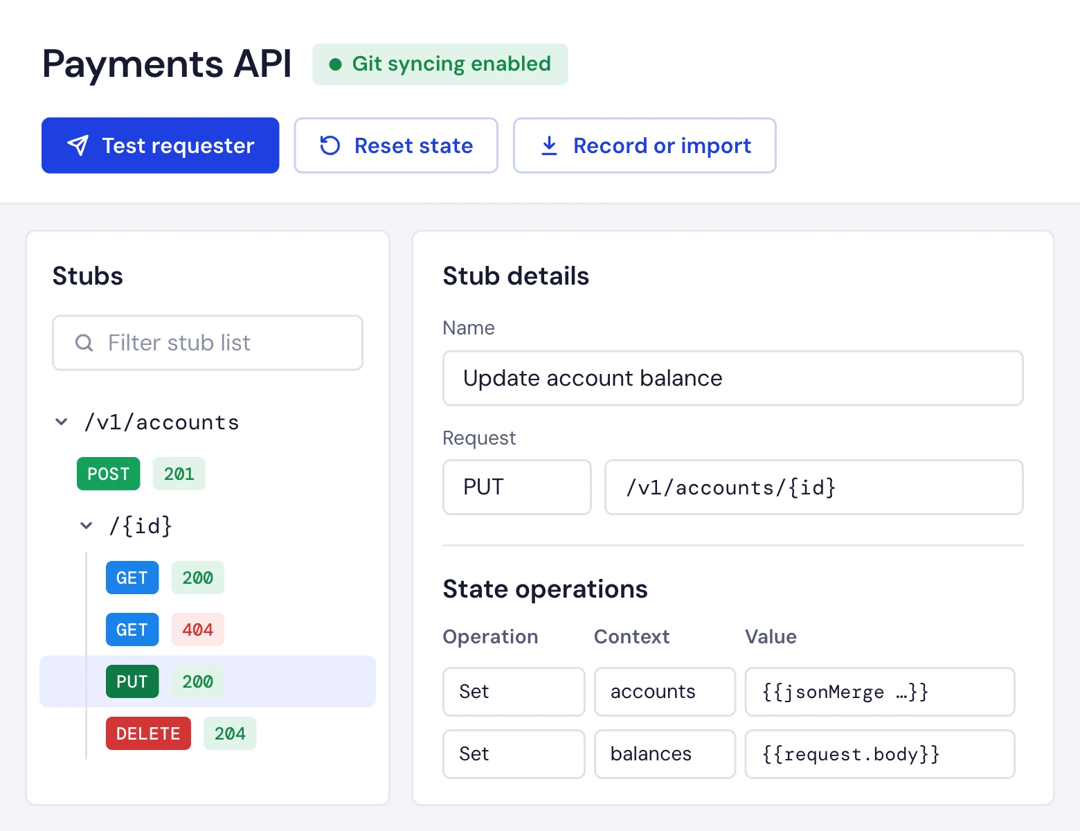This screenshot has width=1080, height=831.
Task: Select the PUT 200 stub
Action: click(208, 681)
